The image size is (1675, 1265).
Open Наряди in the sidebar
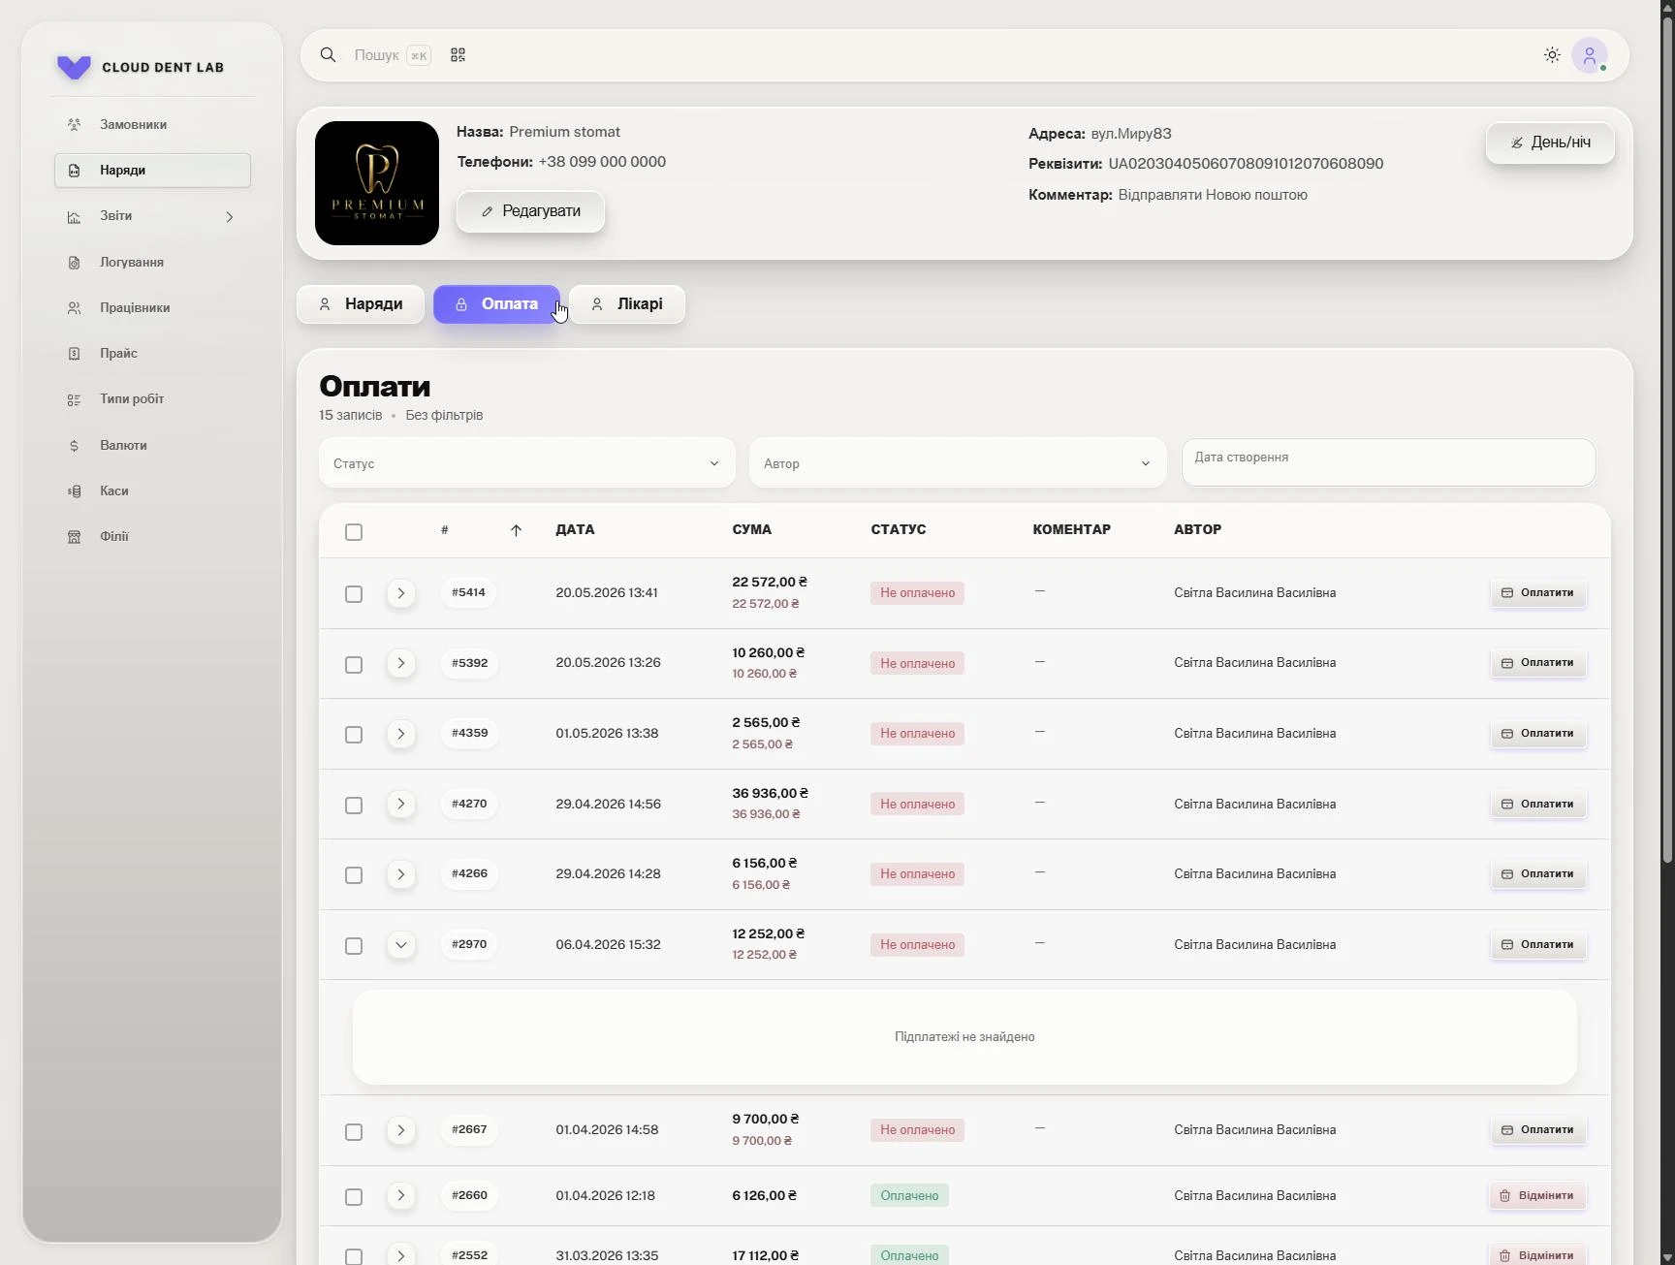pos(152,171)
